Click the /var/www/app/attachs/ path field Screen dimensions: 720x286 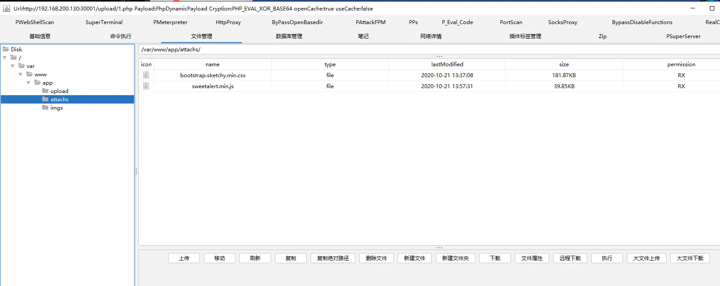395,50
